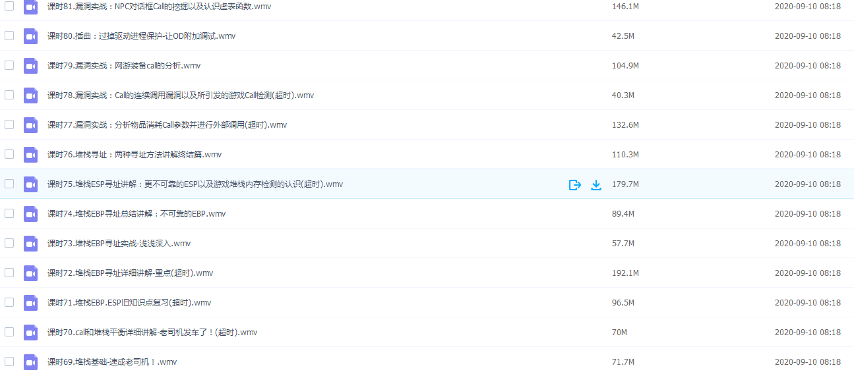Tick the checkbox for 课时69 file
This screenshot has width=854, height=374.
point(9,361)
